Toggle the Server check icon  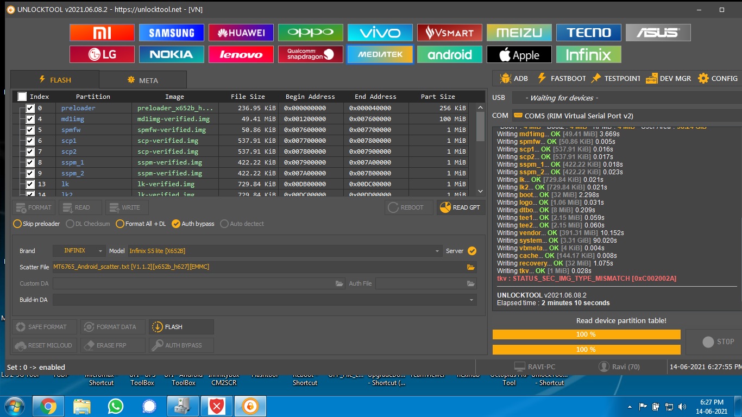pos(472,251)
